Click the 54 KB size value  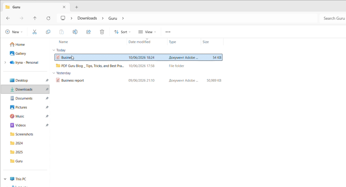pyautogui.click(x=217, y=58)
